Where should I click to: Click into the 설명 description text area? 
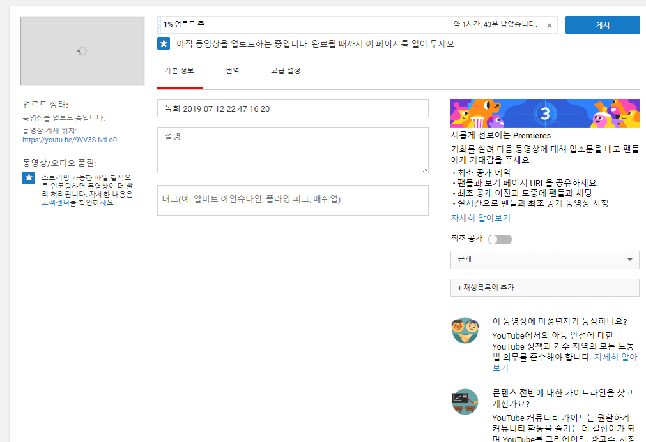(293, 150)
